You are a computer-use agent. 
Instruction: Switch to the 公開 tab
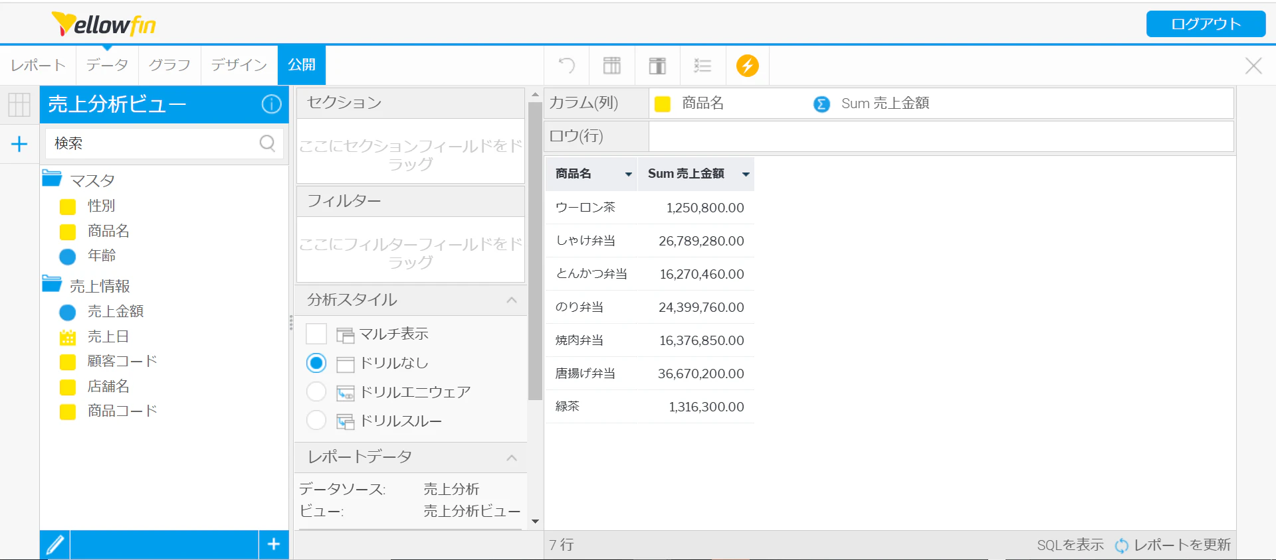[x=302, y=65]
